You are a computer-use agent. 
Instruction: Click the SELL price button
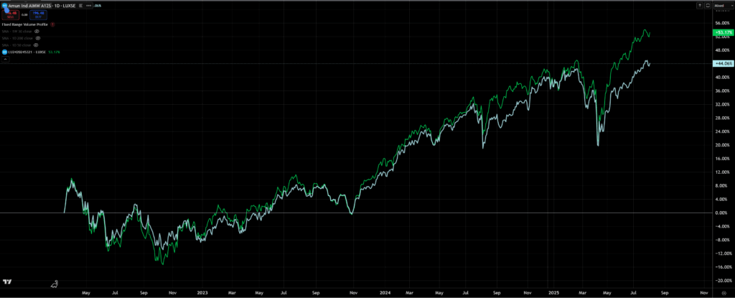(10, 15)
